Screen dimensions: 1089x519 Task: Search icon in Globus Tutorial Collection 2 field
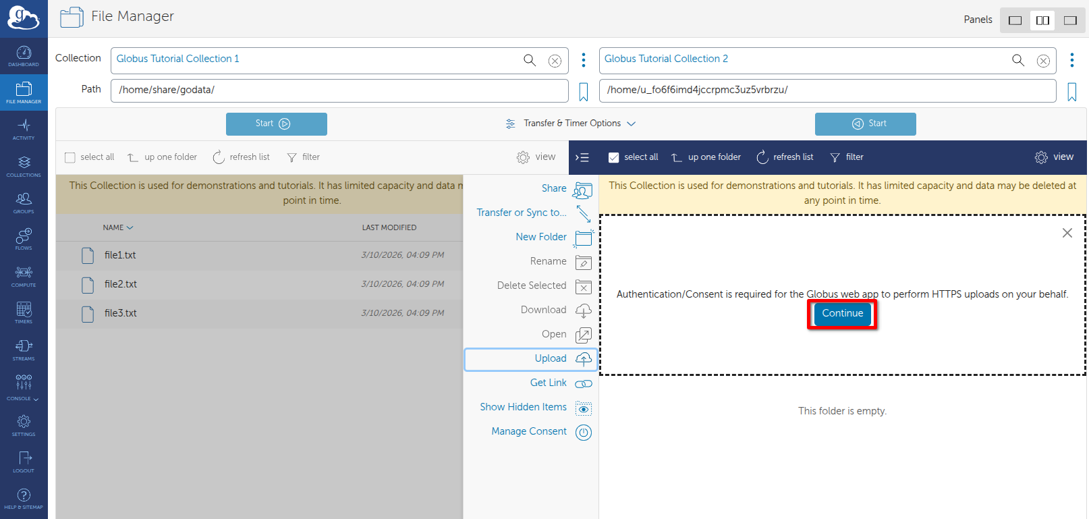click(x=1018, y=61)
